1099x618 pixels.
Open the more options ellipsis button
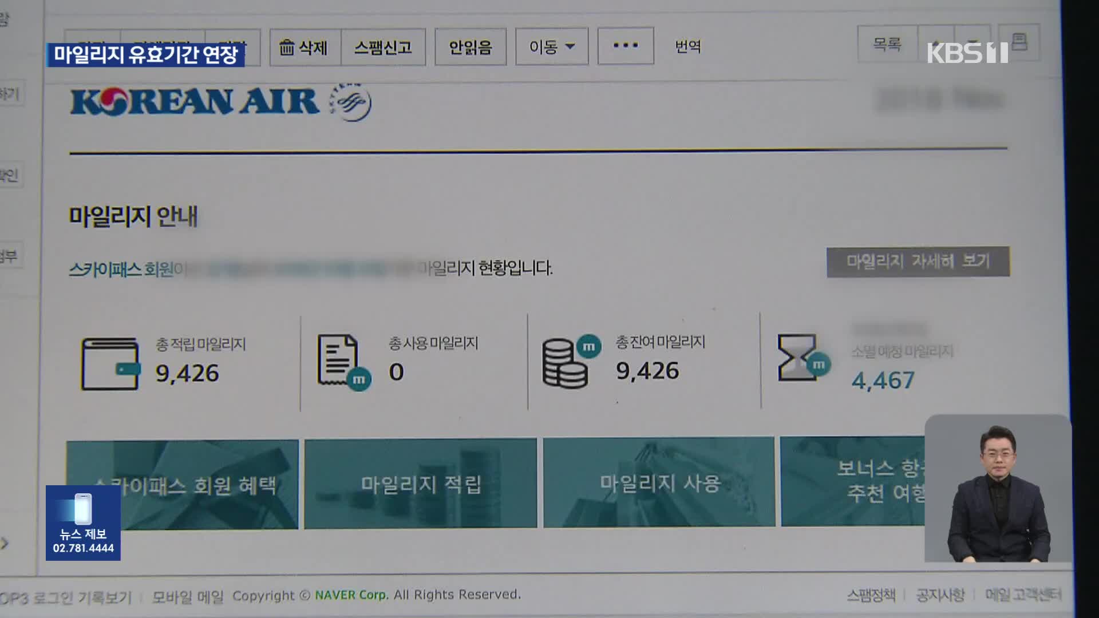(626, 45)
